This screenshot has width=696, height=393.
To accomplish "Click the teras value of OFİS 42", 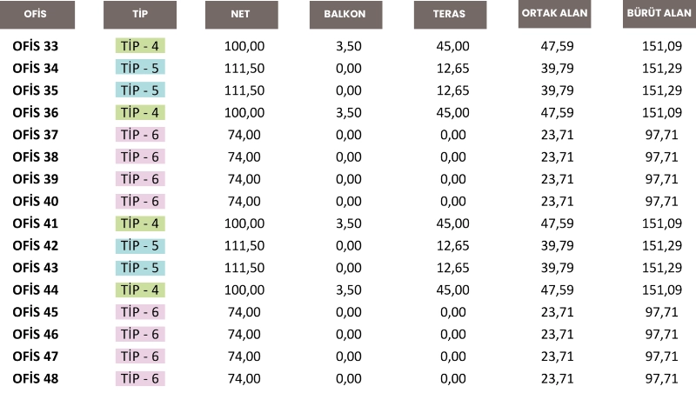I will [452, 245].
